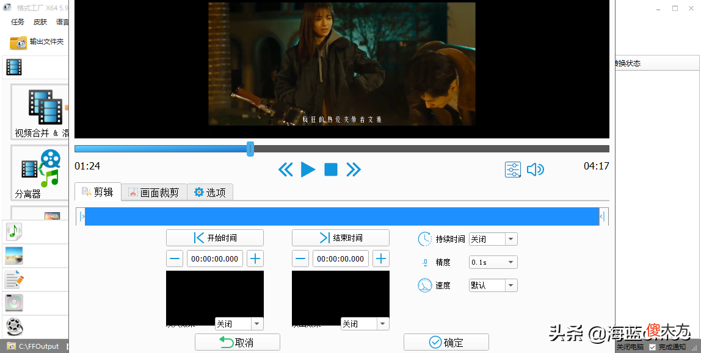This screenshot has width=701, height=353.
Task: Click the 确定 confirm button
Action: coord(446,342)
